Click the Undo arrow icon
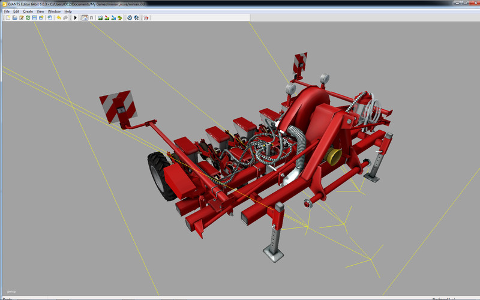 click(58, 18)
